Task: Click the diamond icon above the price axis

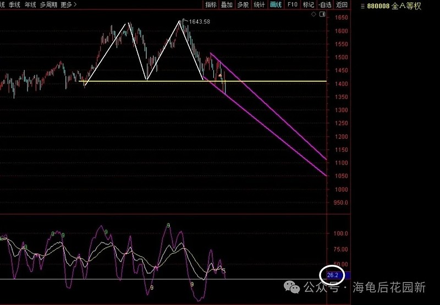Action: point(313,14)
